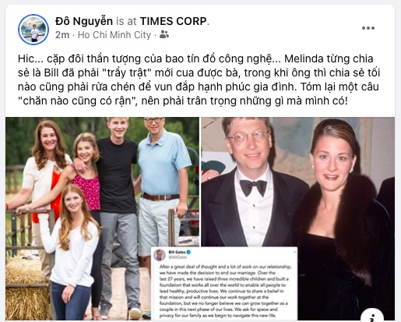The width and height of the screenshot is (401, 322).
Task: Open Đô Nguyễn's round profile picture
Action: tap(33, 30)
